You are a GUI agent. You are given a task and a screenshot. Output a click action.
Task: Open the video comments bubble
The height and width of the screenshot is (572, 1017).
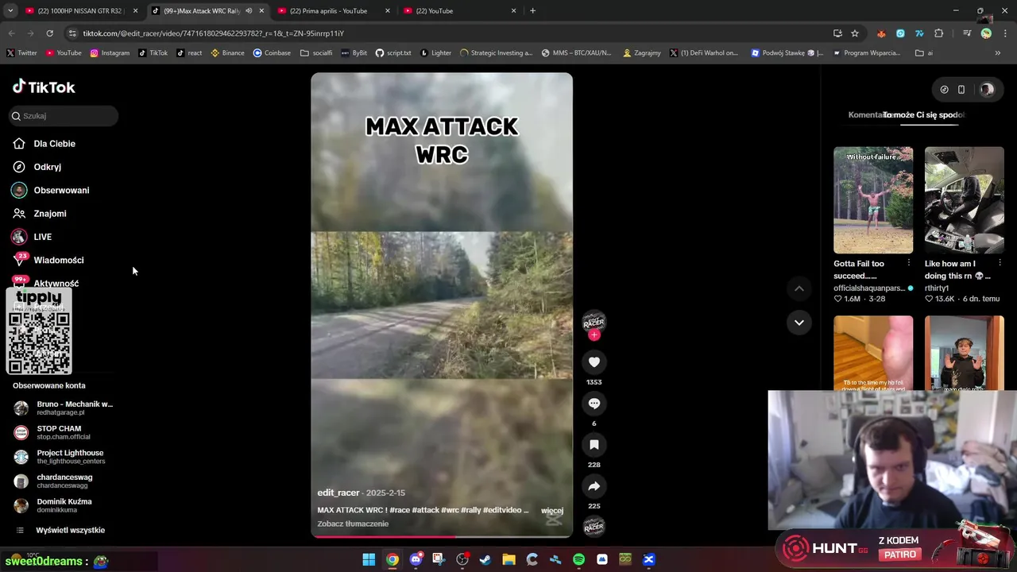pos(594,404)
